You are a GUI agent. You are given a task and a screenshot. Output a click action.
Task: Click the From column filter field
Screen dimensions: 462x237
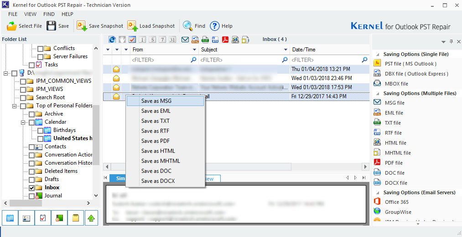tap(164, 60)
